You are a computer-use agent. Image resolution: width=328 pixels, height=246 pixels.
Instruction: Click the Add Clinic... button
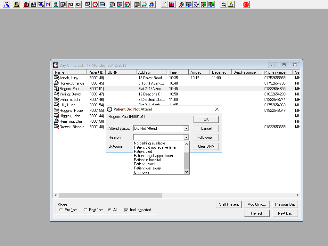coord(257,204)
